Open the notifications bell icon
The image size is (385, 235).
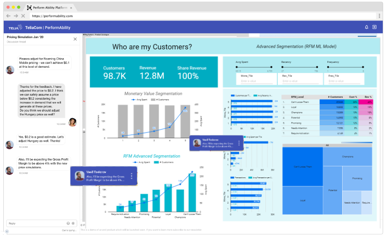point(366,27)
